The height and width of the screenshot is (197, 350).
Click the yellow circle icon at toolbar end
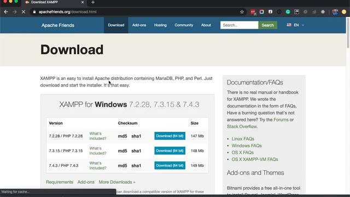click(x=344, y=12)
